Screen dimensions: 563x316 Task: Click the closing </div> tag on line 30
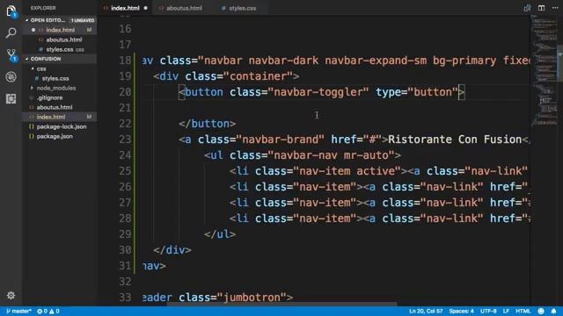point(172,249)
